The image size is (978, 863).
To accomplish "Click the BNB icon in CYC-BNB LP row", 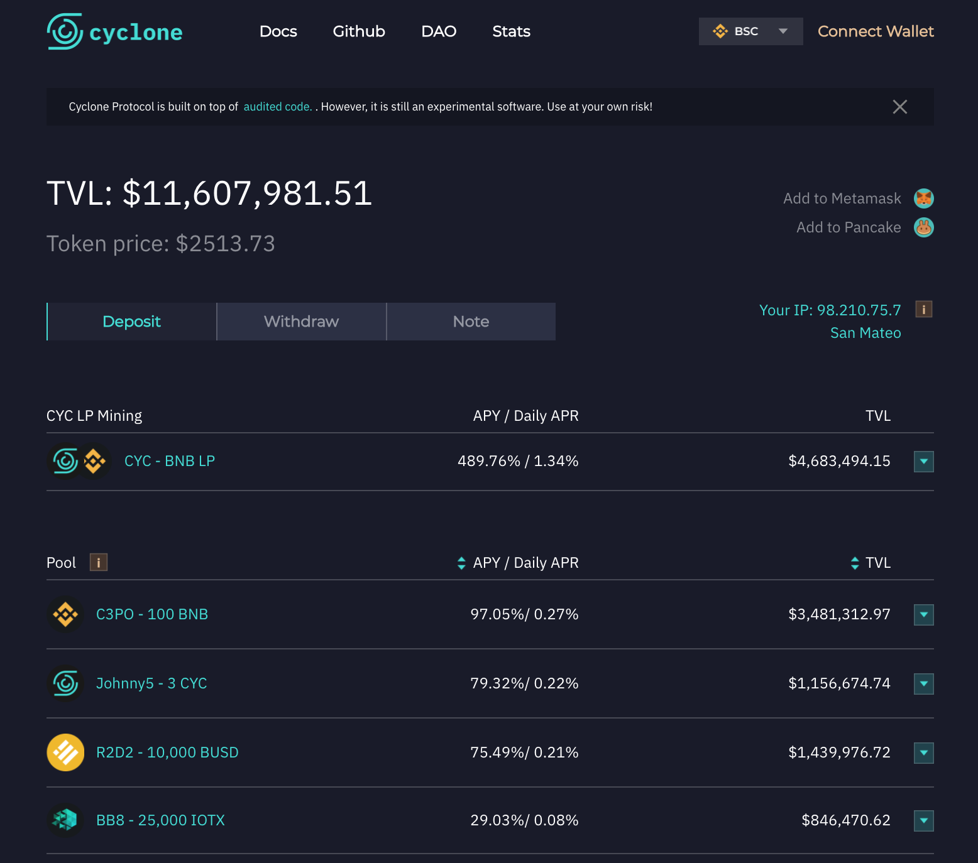I will (x=94, y=461).
